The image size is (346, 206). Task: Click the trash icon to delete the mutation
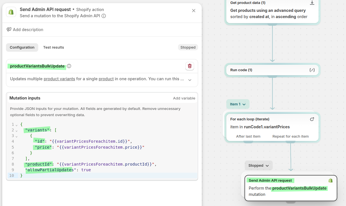click(190, 66)
